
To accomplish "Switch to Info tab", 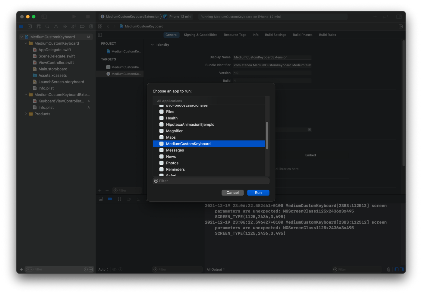I will (x=256, y=35).
